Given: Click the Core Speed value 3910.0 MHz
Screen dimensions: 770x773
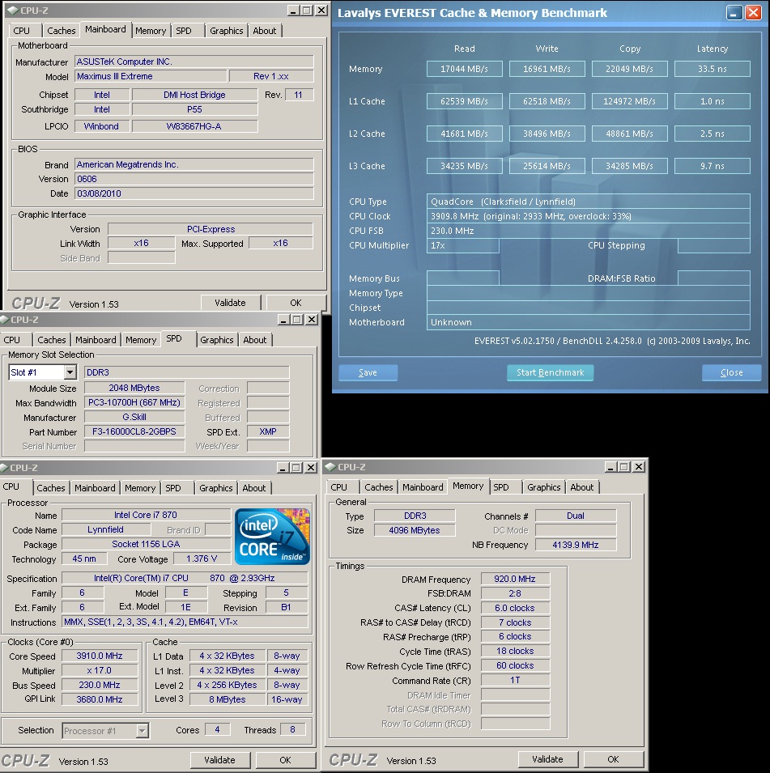Looking at the screenshot, I should tap(100, 656).
